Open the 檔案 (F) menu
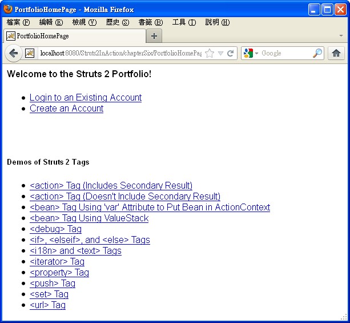The height and width of the screenshot is (323, 350). click(x=18, y=22)
